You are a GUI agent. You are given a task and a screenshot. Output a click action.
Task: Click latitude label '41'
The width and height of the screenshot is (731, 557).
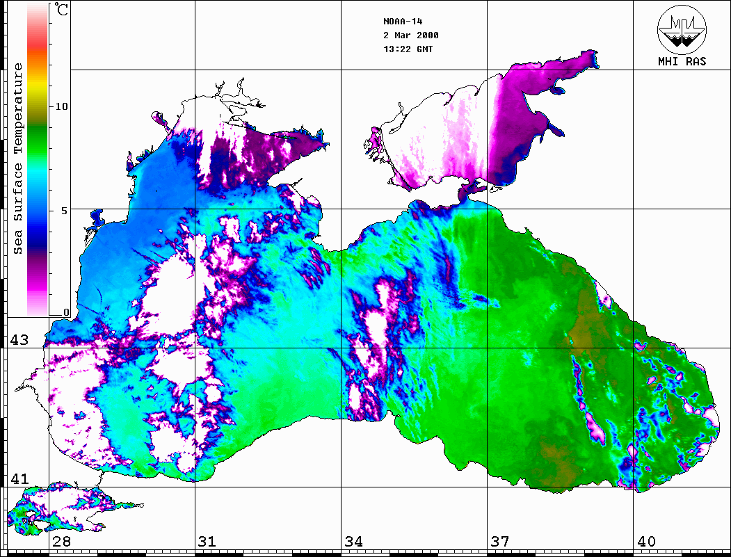pos(19,479)
